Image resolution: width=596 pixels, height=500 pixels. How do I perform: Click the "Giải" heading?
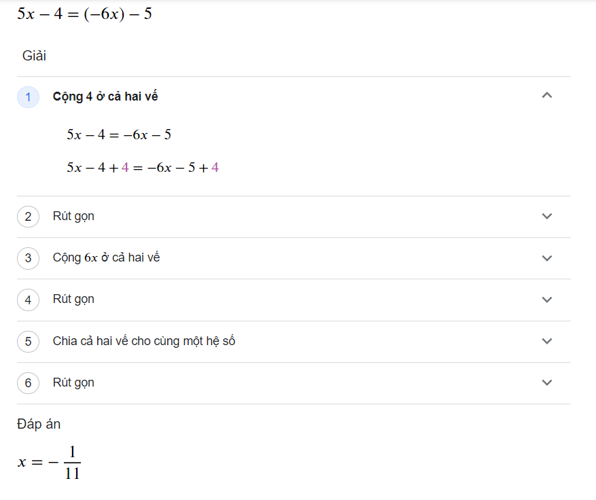tap(34, 56)
